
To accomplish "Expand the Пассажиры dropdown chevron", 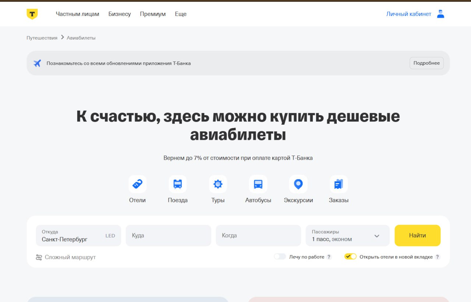I will click(x=377, y=236).
